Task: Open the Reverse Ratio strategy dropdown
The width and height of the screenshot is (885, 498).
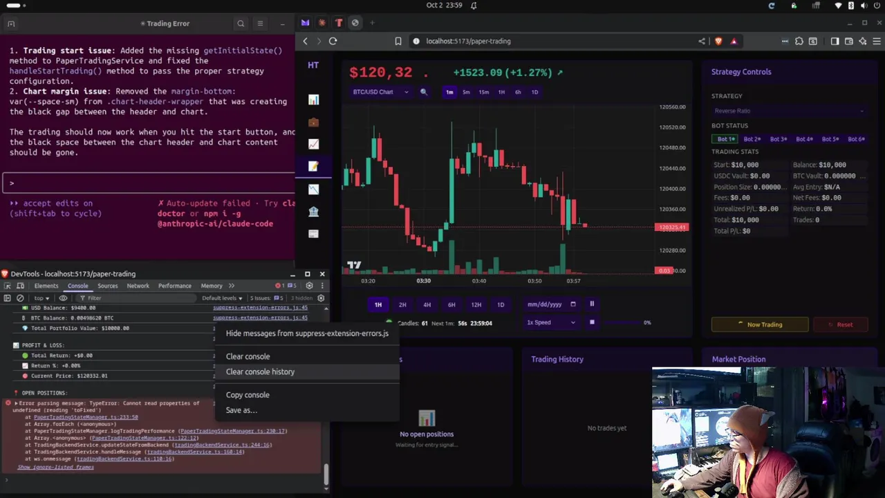Action: click(789, 111)
